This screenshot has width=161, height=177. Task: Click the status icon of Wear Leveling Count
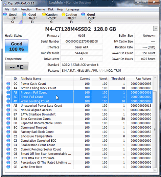pos(8,101)
